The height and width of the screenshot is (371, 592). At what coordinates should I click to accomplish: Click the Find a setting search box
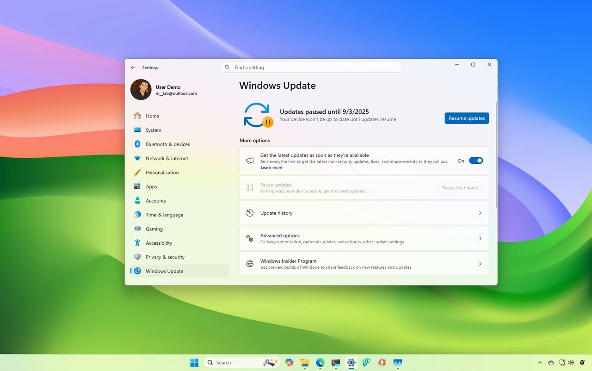[x=311, y=67]
